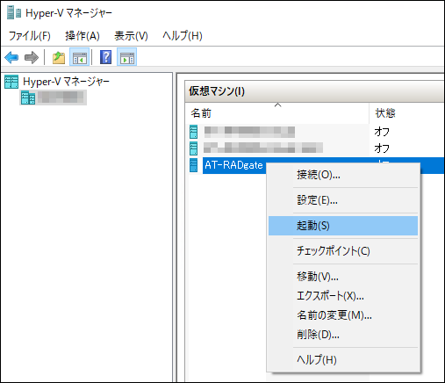Click the Hyper-V Manager title bar icon

pos(14,13)
